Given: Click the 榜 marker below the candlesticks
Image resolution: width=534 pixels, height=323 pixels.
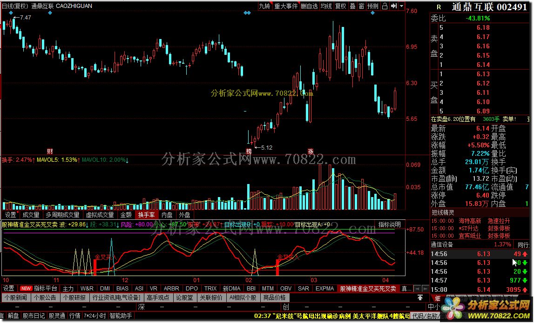Looking at the screenshot, I should click(x=249, y=152).
